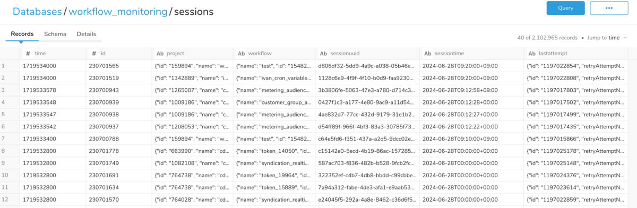The width and height of the screenshot is (637, 208).
Task: Click the Ab string icon beside lastattempt header
Action: tap(531, 54)
